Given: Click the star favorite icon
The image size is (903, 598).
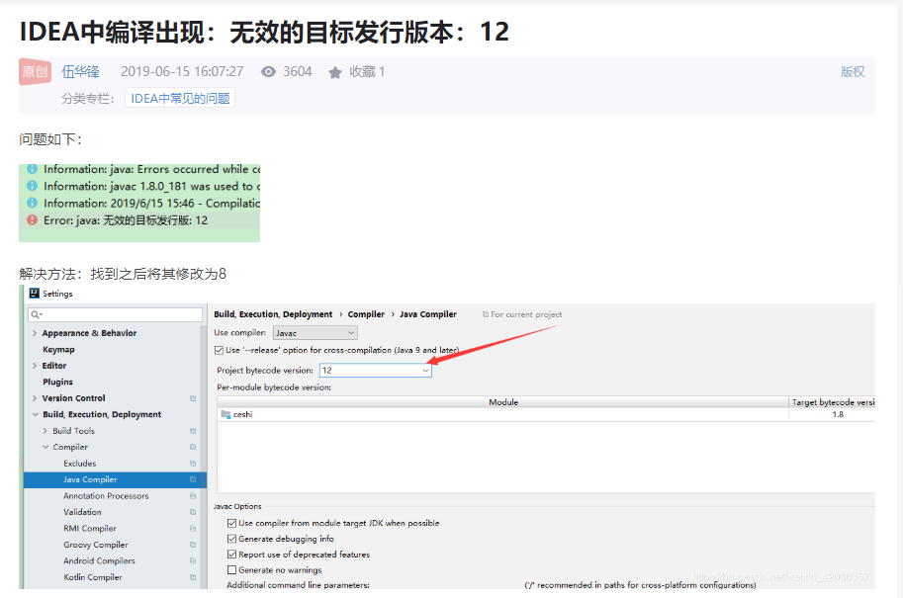Looking at the screenshot, I should pos(335,72).
